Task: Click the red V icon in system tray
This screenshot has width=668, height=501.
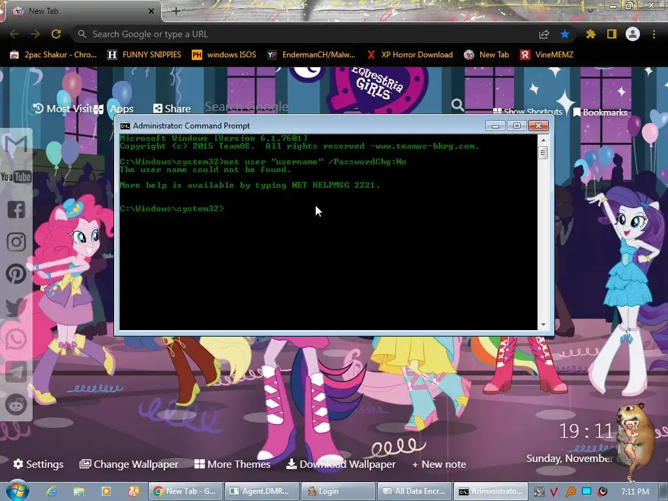Action: (554, 492)
